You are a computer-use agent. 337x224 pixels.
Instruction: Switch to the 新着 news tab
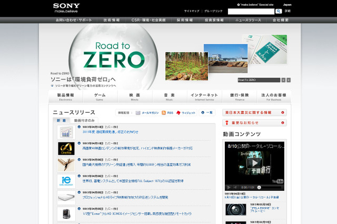[62, 120]
